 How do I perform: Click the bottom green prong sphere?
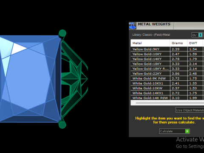click(62, 125)
